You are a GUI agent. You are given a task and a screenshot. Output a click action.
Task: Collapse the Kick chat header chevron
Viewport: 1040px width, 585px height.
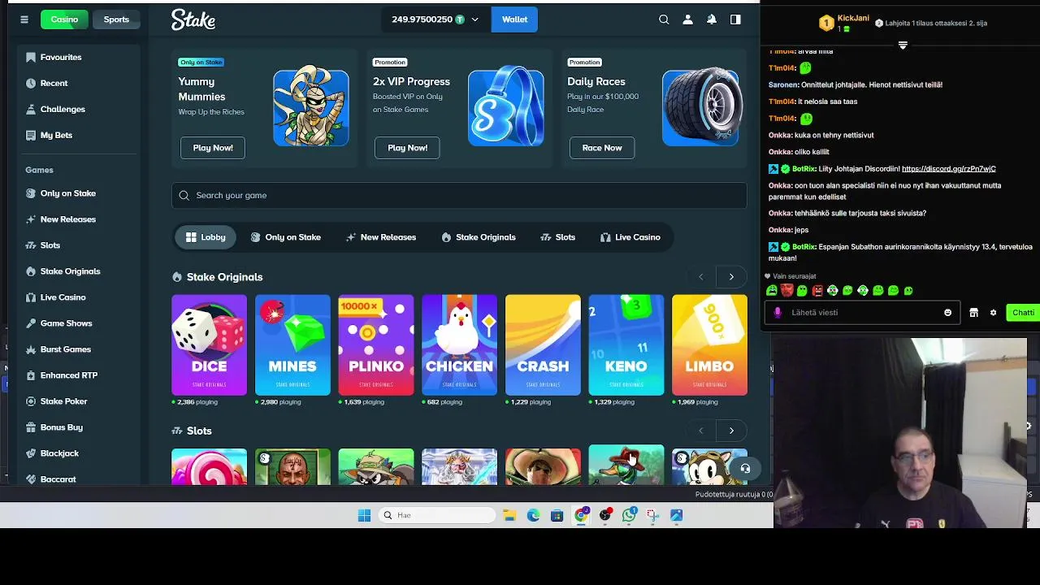point(903,45)
